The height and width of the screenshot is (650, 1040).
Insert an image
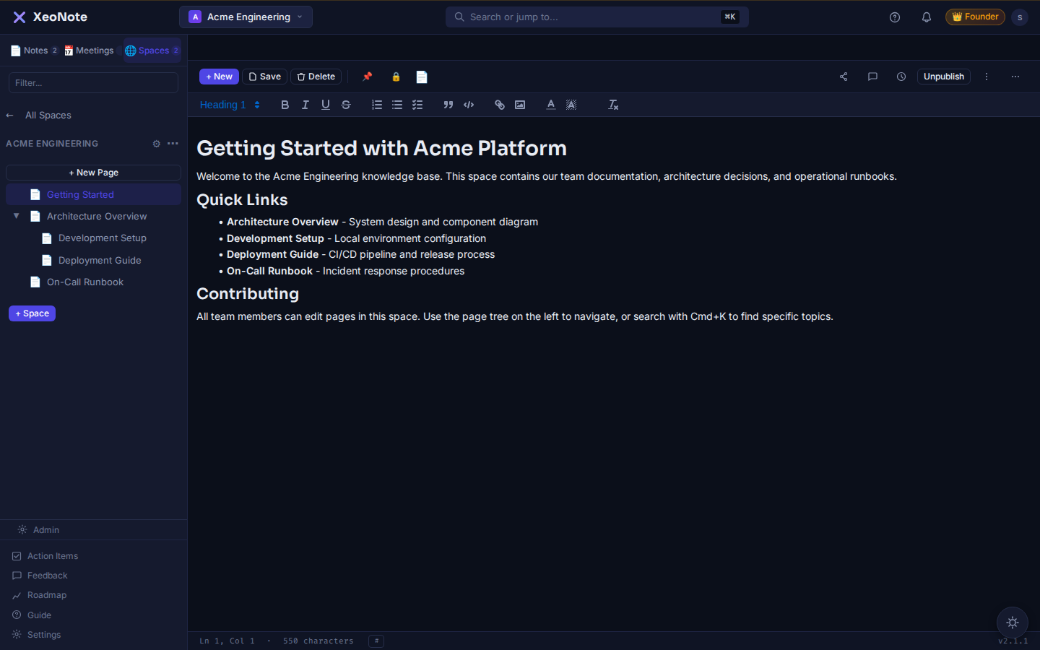[x=520, y=105]
